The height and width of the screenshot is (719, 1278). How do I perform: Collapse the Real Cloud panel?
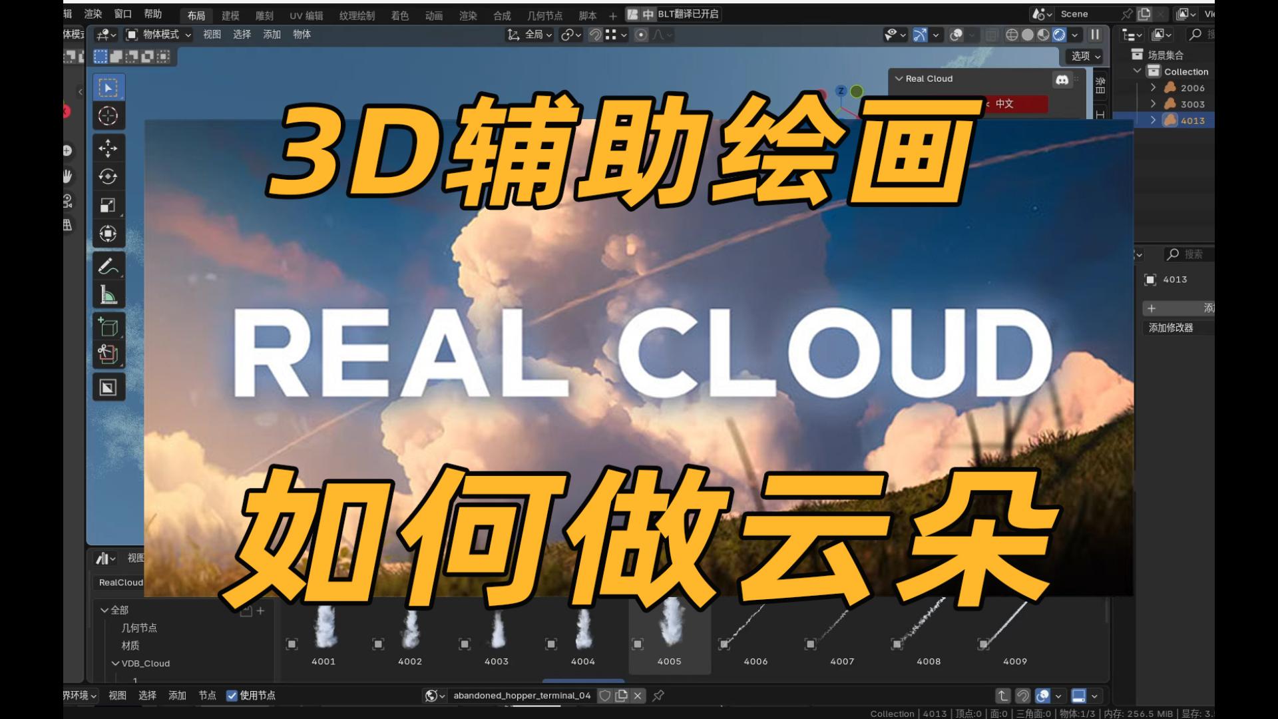899,79
